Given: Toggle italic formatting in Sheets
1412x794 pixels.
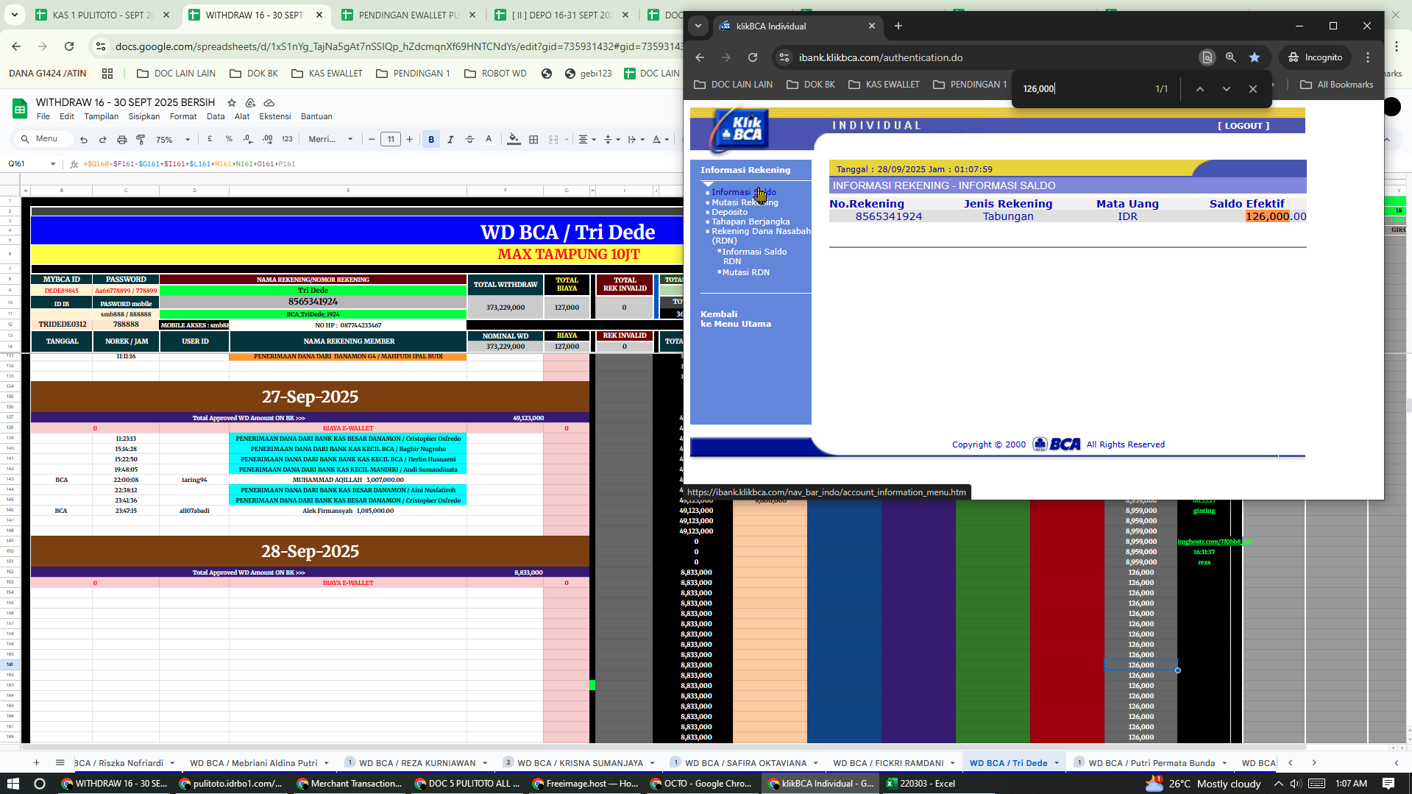Looking at the screenshot, I should click(450, 139).
